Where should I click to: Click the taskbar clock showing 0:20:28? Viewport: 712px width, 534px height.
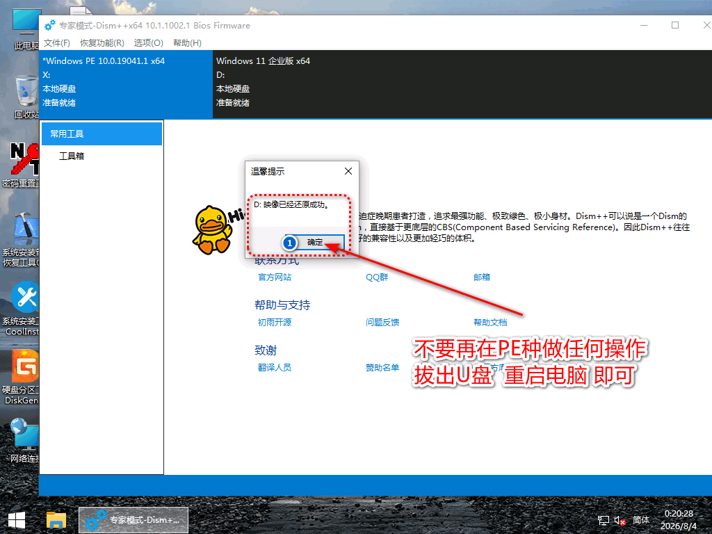pos(679,519)
